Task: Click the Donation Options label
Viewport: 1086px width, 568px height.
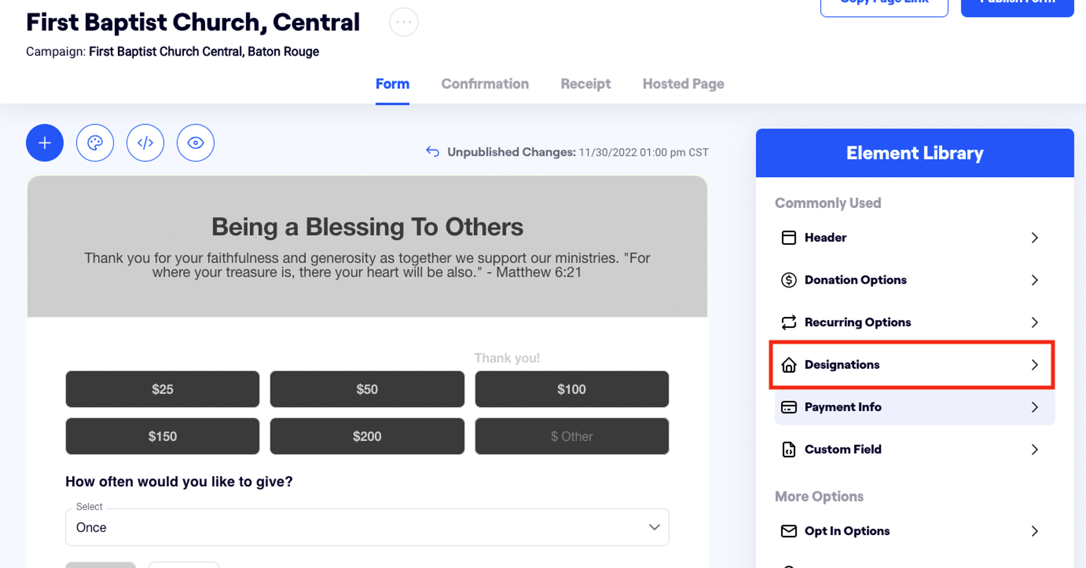Action: [856, 280]
